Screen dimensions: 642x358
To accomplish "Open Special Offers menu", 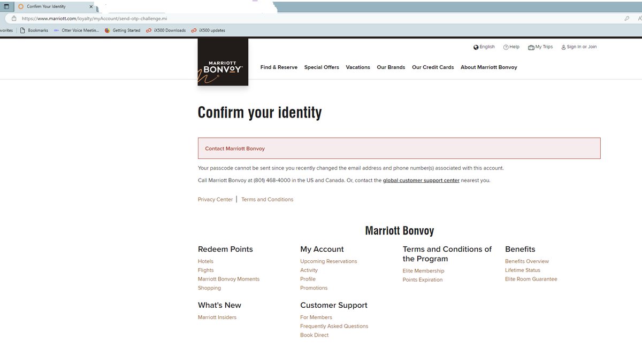I will [322, 67].
